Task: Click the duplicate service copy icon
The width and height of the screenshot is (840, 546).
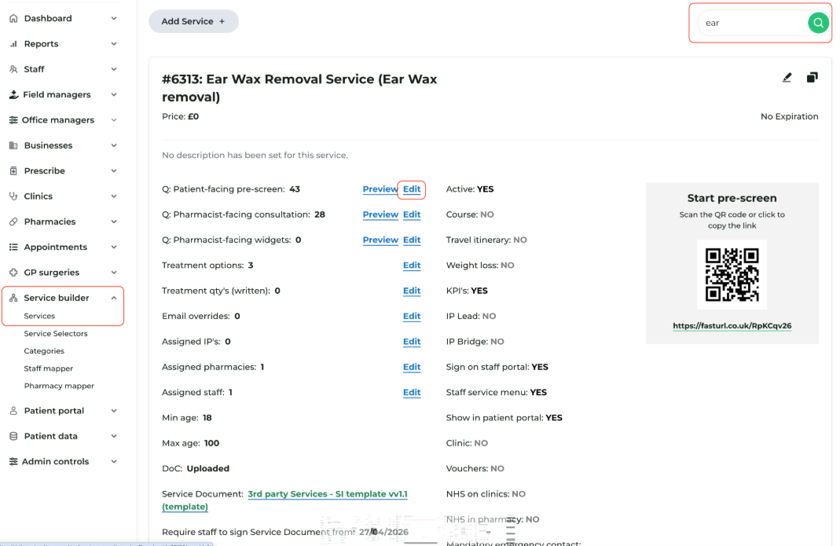Action: point(812,78)
